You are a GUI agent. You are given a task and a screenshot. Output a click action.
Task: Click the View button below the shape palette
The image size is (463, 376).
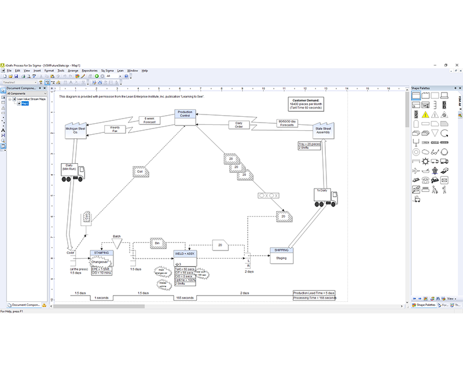tap(451, 298)
